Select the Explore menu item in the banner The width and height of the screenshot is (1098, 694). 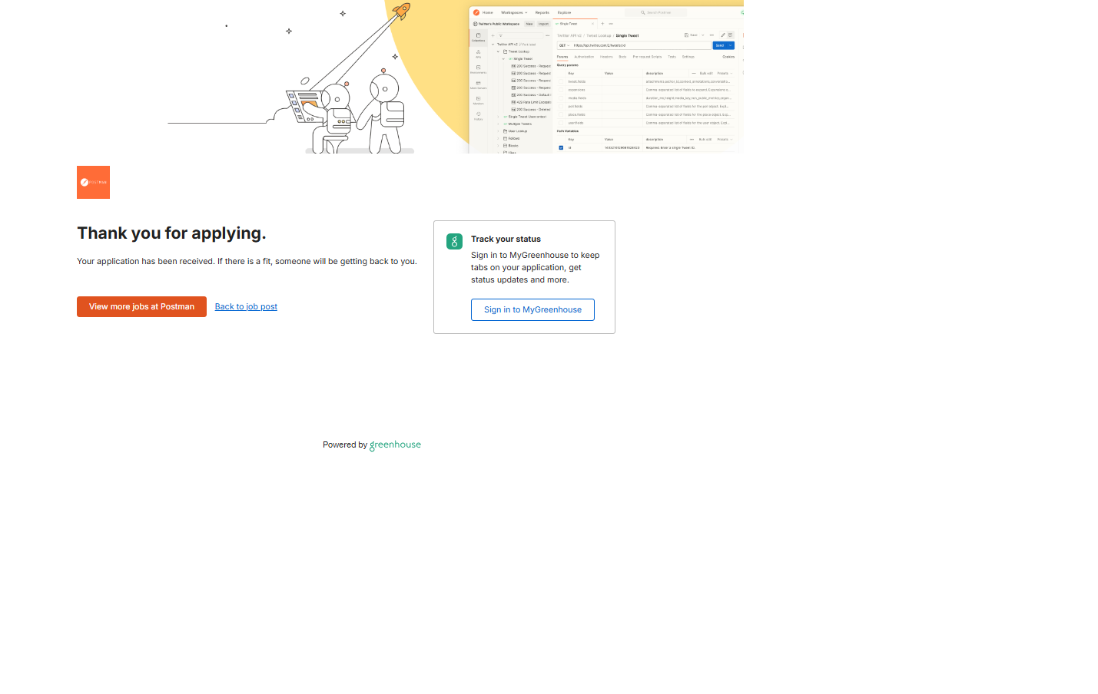[564, 12]
